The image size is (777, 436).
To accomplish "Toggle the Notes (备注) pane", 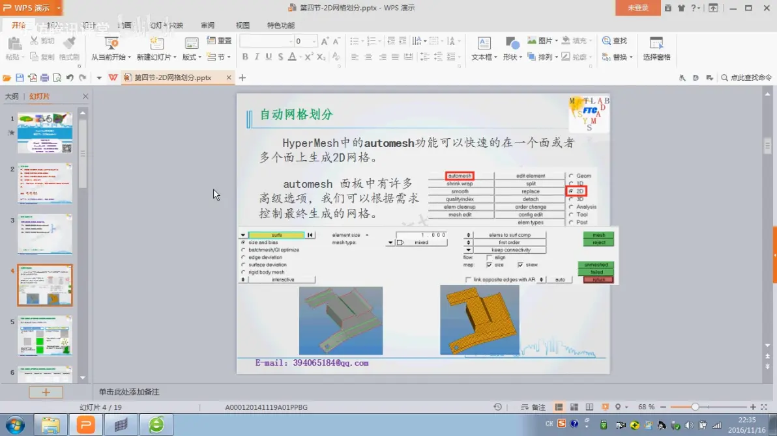I will (533, 407).
